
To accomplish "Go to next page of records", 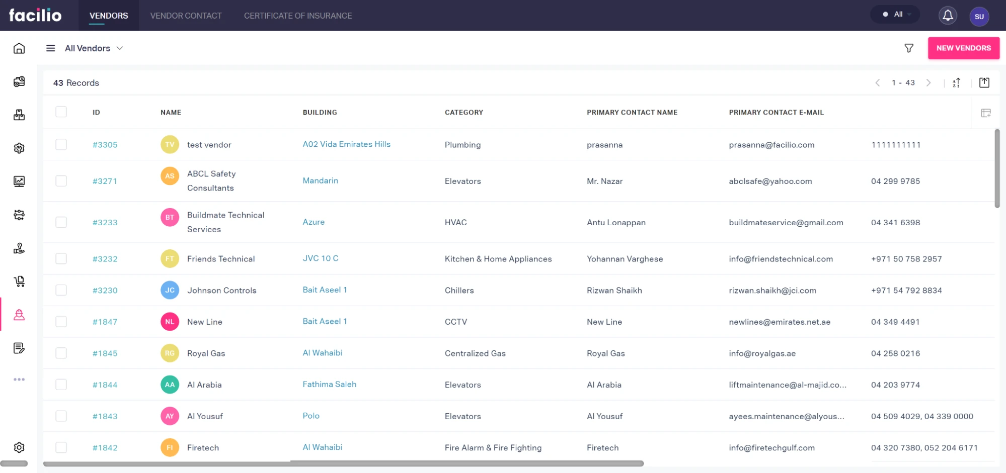I will [928, 83].
